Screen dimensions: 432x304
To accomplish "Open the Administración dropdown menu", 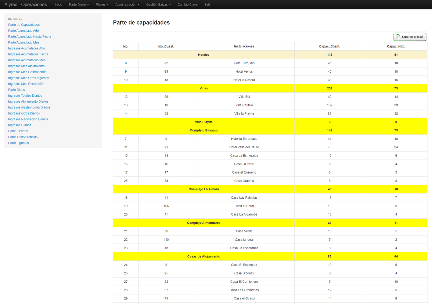I will [x=127, y=5].
